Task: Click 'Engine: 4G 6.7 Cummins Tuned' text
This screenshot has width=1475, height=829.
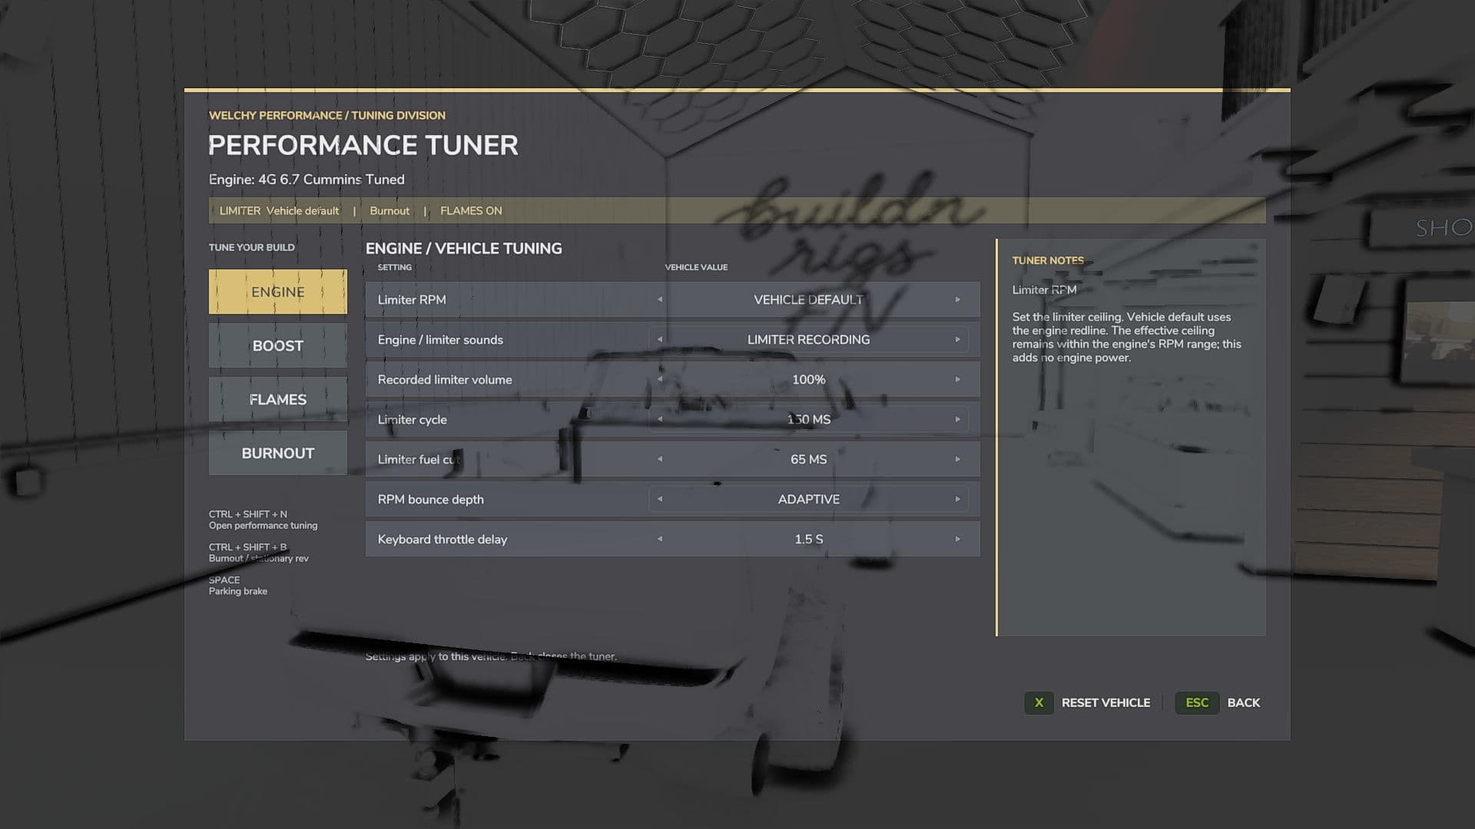Action: (x=307, y=179)
